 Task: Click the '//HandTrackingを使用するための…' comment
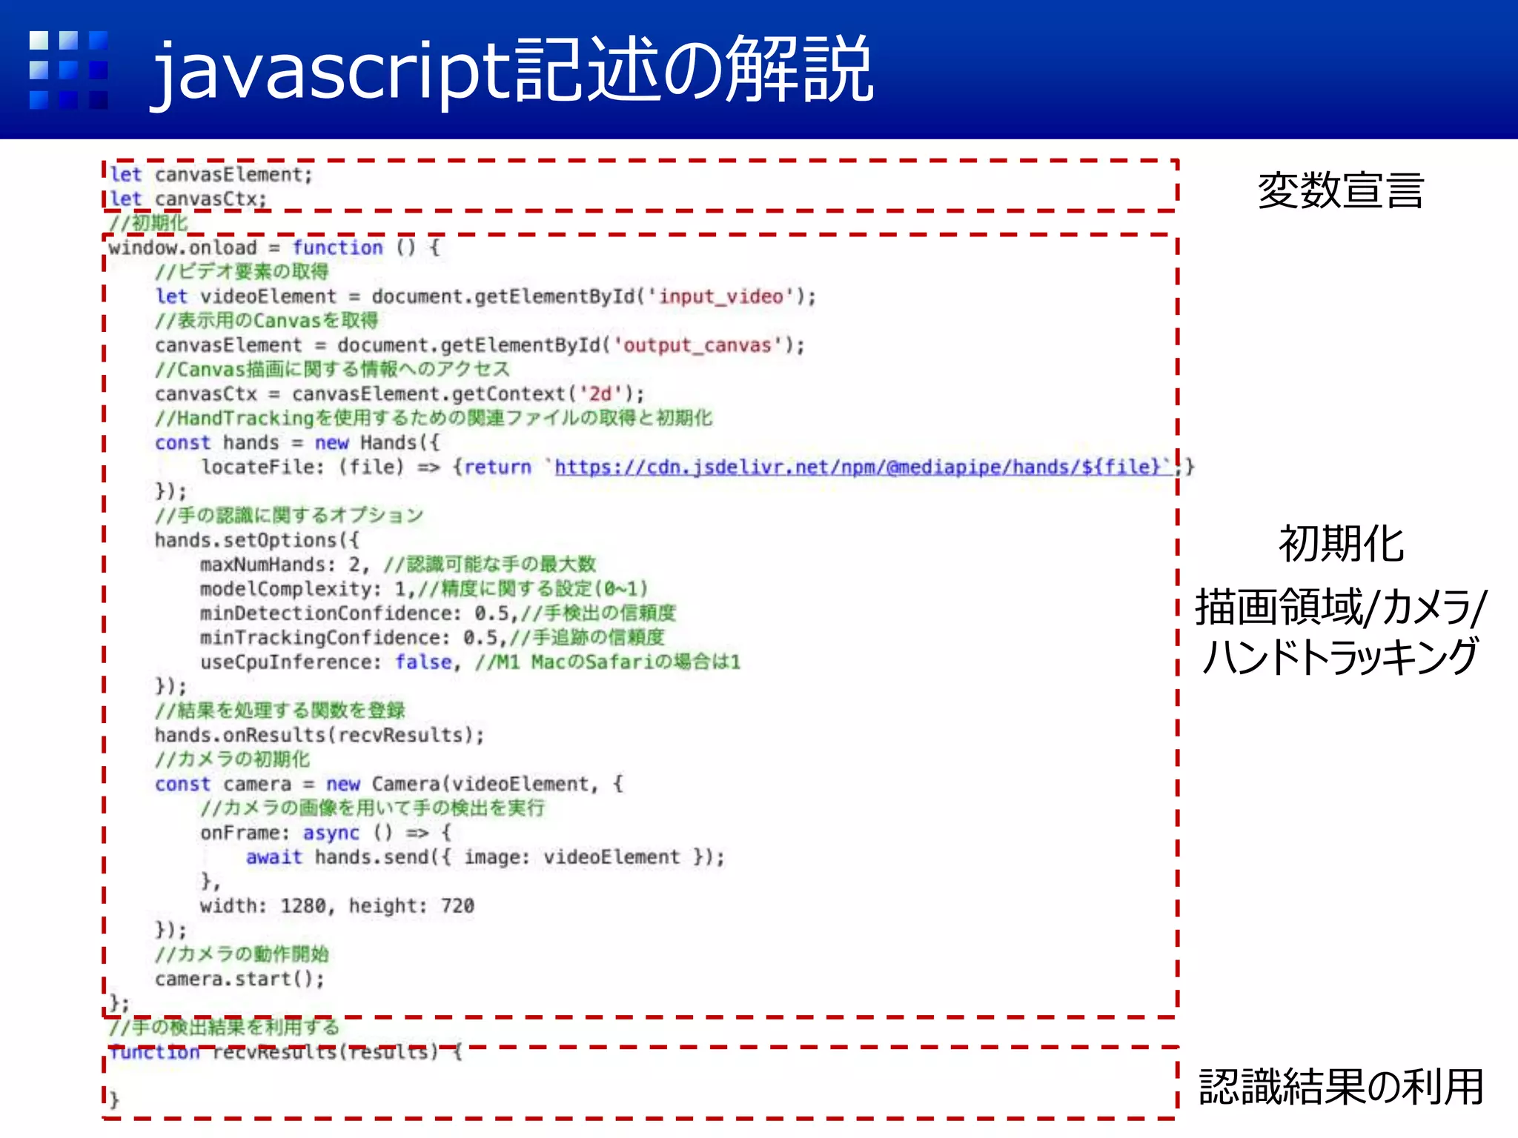(434, 418)
